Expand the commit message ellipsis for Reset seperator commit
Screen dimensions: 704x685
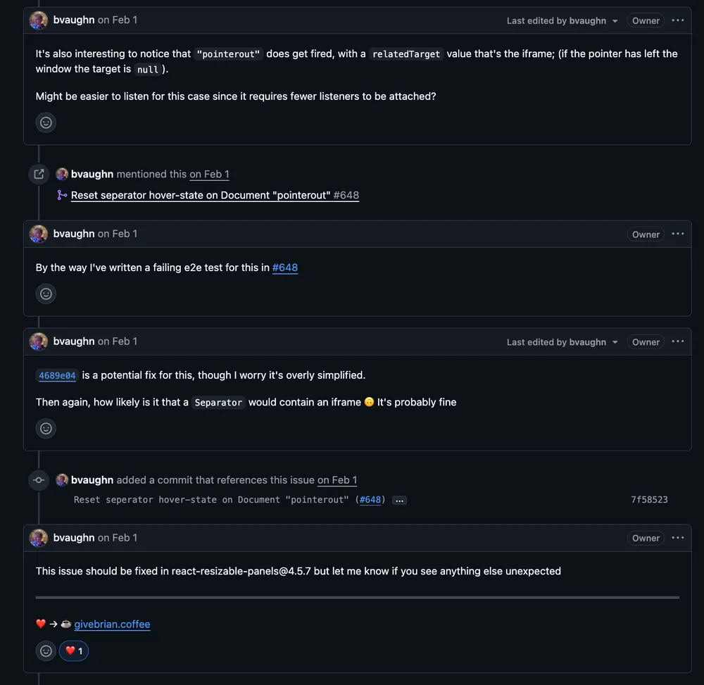pyautogui.click(x=399, y=500)
